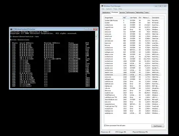Viewport: 179px width, 136px height.
Task: Click the Foreign Address column heading in cmd
Action: [52, 43]
